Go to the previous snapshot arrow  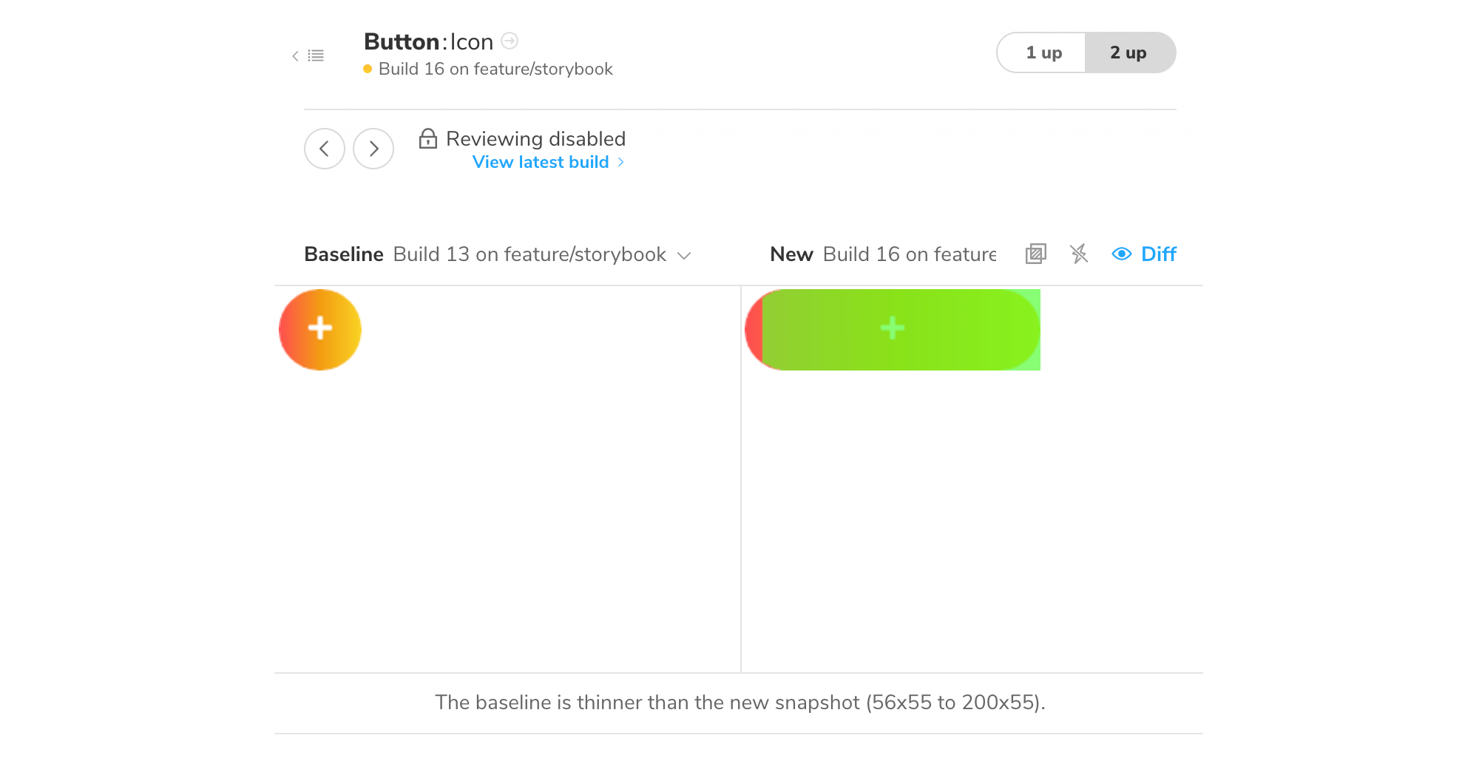click(325, 149)
